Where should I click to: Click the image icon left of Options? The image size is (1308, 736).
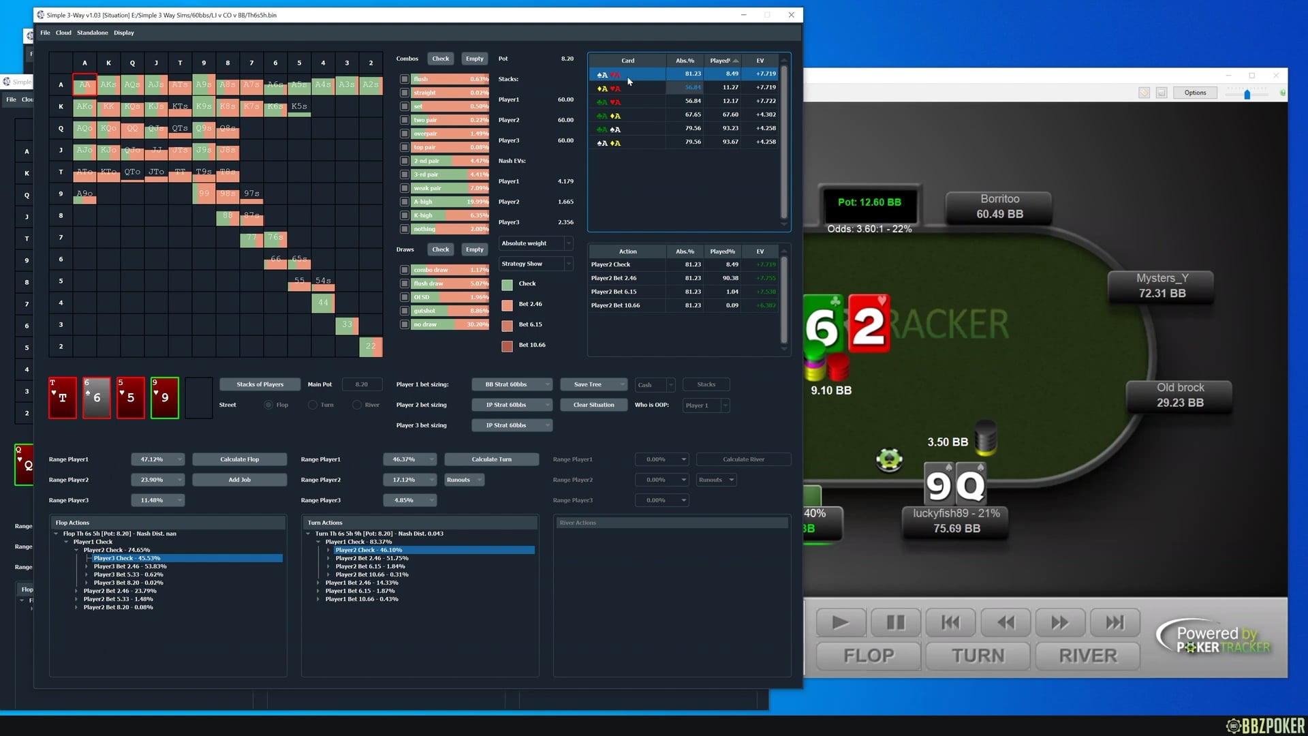1162,93
